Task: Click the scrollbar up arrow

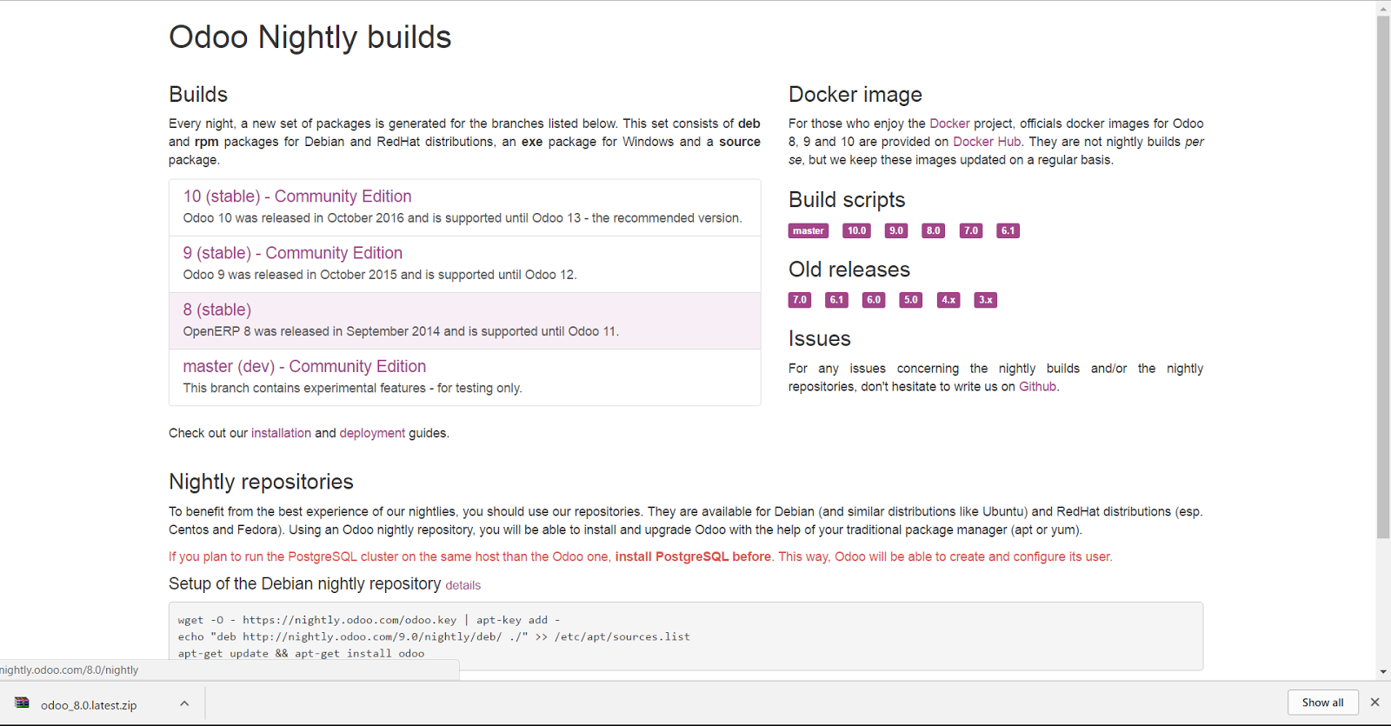Action: pyautogui.click(x=1383, y=9)
